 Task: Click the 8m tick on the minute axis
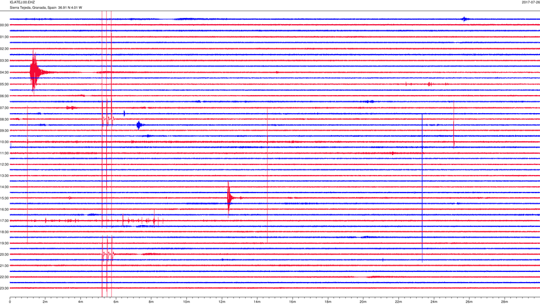click(151, 302)
